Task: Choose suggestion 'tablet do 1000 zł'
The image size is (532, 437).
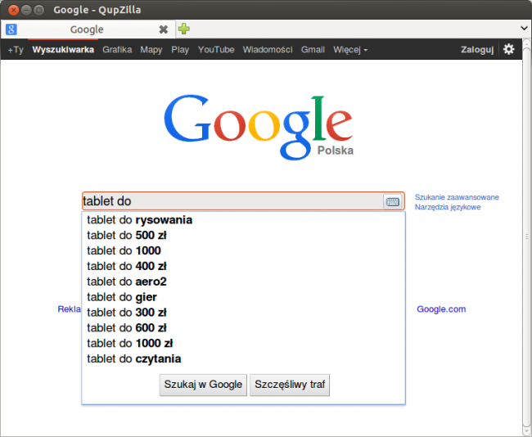Action: click(x=243, y=344)
